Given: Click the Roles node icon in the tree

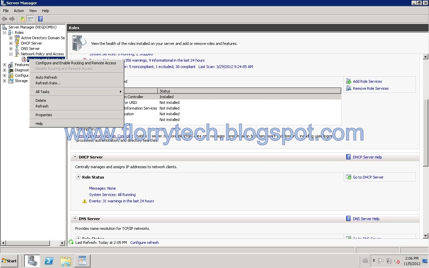Looking at the screenshot, I should (11, 32).
